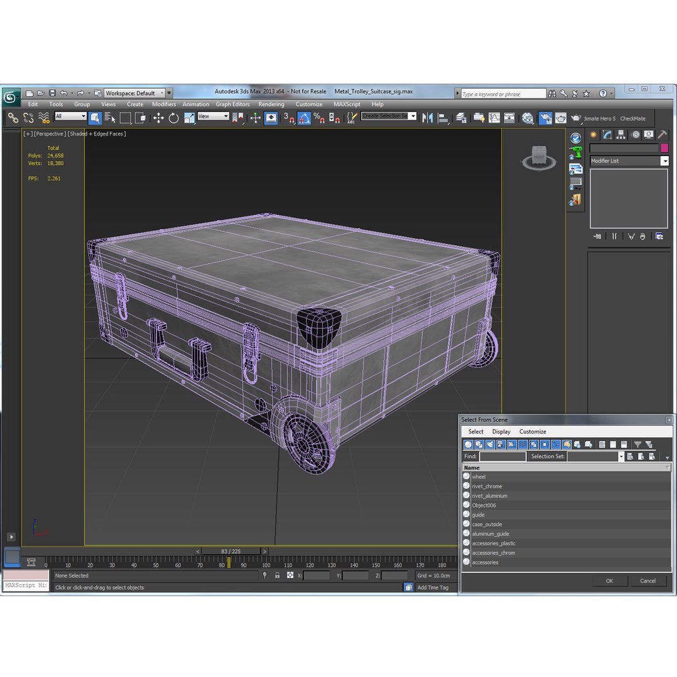Screen dimensions: 677x677
Task: Open Display menu in Select From Scene
Action: coord(501,431)
